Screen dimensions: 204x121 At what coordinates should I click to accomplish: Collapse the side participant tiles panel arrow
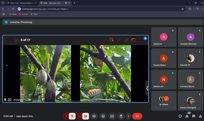tap(147, 88)
